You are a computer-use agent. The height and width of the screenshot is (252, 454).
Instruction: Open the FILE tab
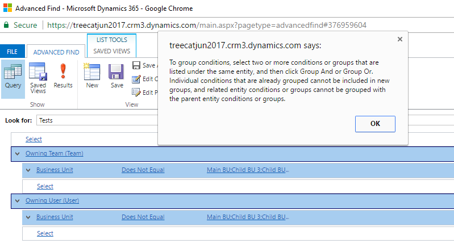point(12,52)
